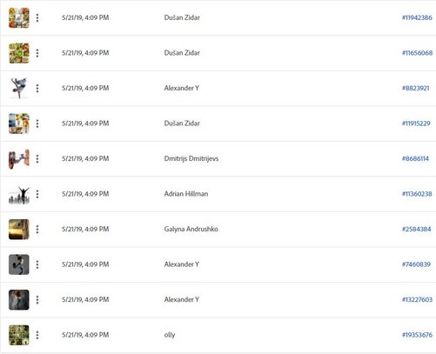This screenshot has width=436, height=354.
Task: Open the kebab menu for row #7460839
Action: coord(37,264)
